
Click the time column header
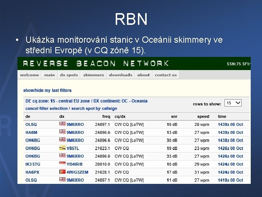coord(222,116)
